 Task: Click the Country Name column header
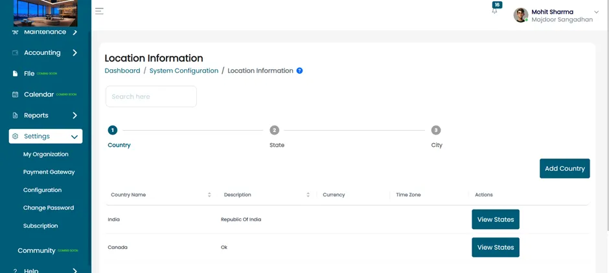pyautogui.click(x=128, y=195)
